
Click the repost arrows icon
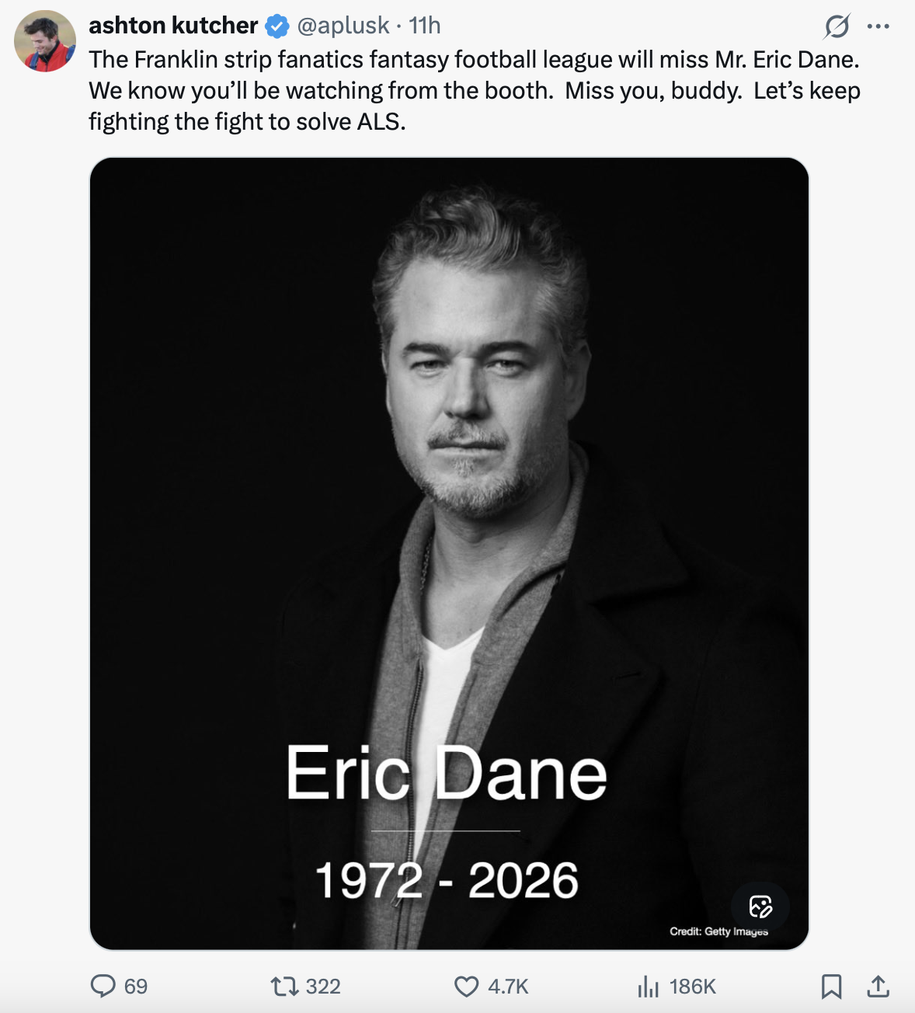coord(284,987)
